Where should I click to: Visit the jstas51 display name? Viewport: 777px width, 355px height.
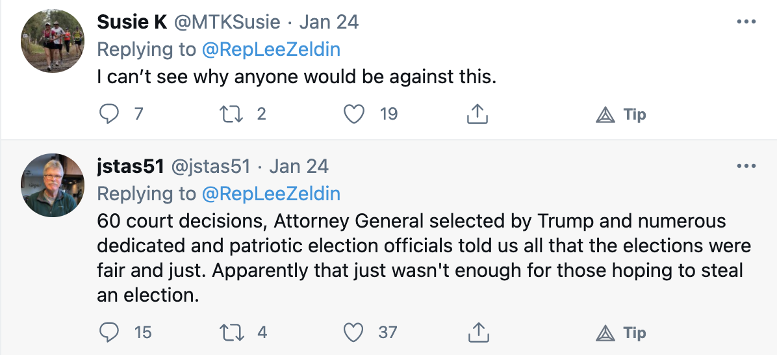coord(130,167)
